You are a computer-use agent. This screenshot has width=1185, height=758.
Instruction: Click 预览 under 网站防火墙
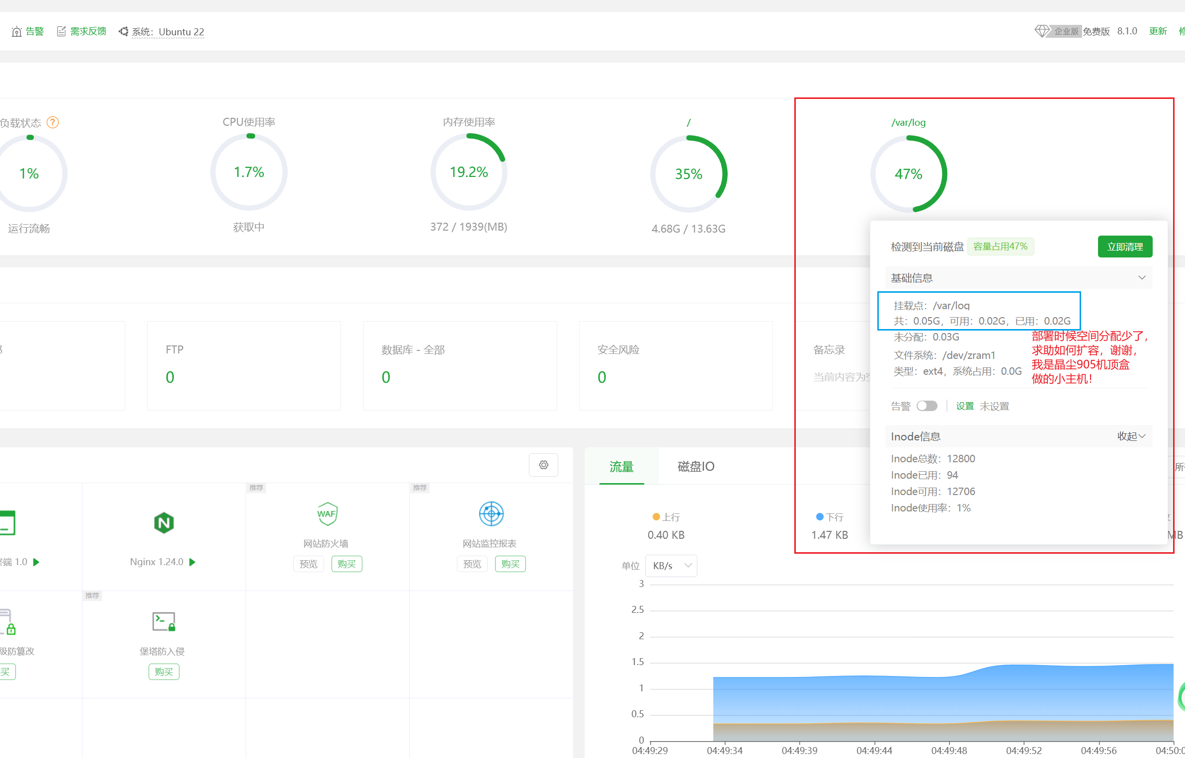[308, 564]
